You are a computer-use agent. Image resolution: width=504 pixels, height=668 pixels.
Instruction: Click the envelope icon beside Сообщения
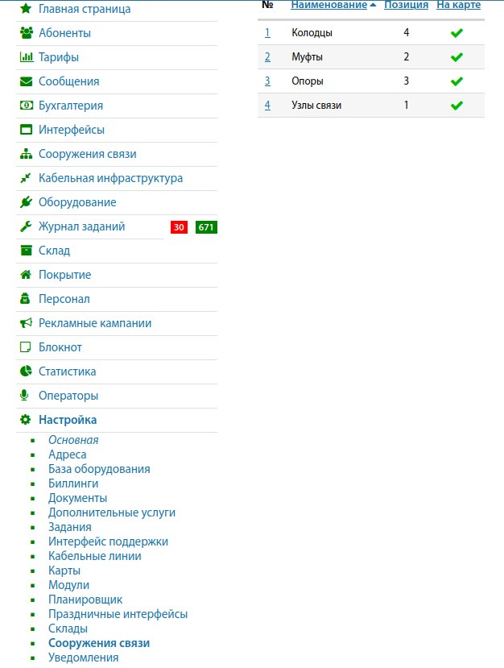[26, 81]
